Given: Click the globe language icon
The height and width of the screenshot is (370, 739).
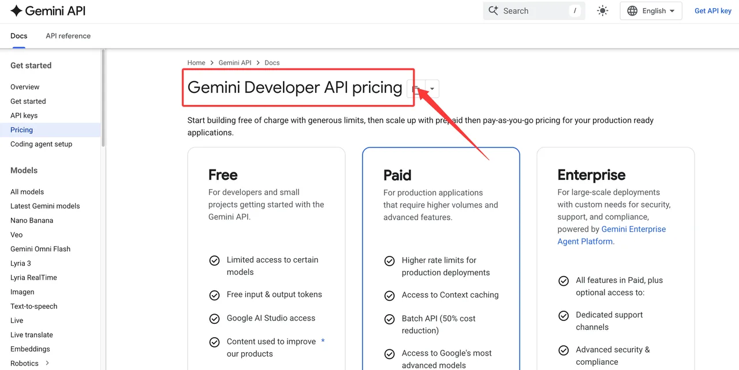Looking at the screenshot, I should coord(632,10).
